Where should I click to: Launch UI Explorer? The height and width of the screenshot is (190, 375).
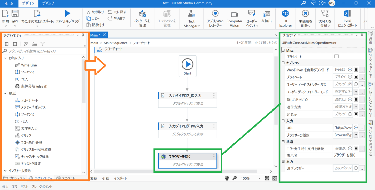click(285, 18)
